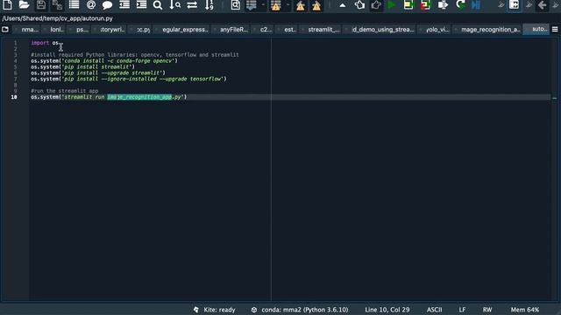Run the file with green play
The width and height of the screenshot is (561, 315).
[x=392, y=5]
